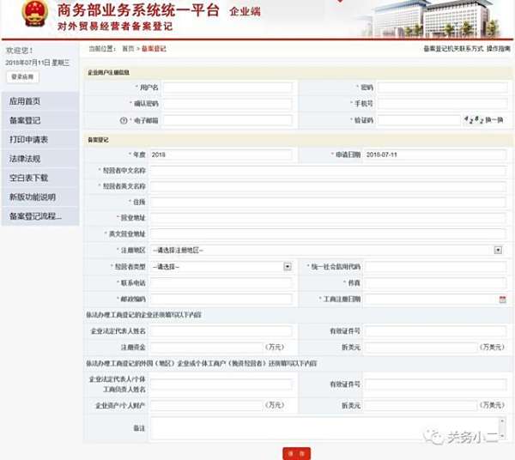Focus the 手机号 input field
The image size is (515, 460).
[442, 104]
